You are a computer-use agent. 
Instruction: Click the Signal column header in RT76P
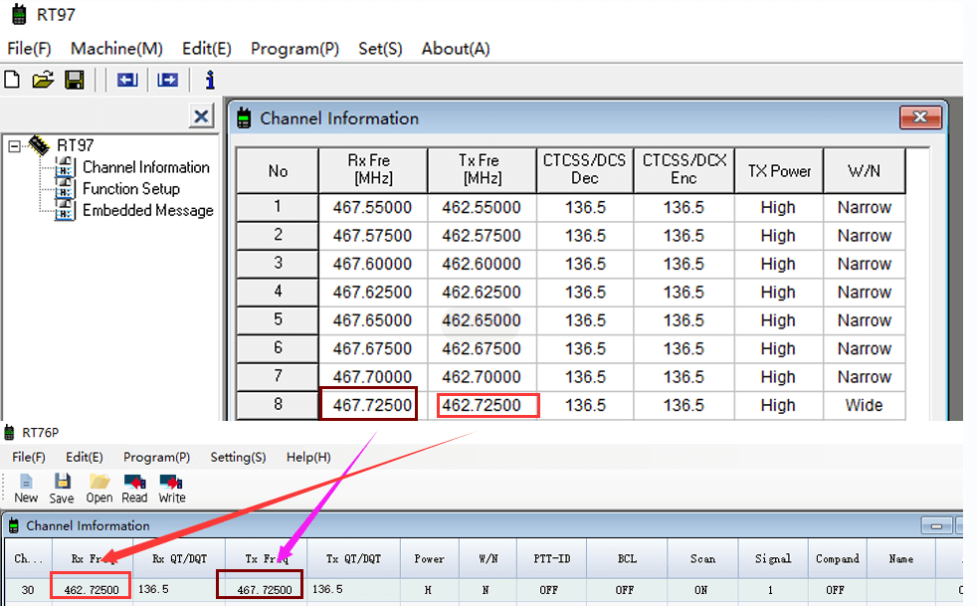(773, 558)
